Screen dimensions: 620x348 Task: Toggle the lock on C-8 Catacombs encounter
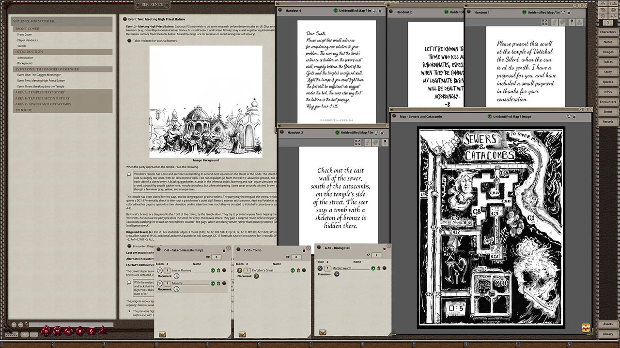[x=224, y=250]
